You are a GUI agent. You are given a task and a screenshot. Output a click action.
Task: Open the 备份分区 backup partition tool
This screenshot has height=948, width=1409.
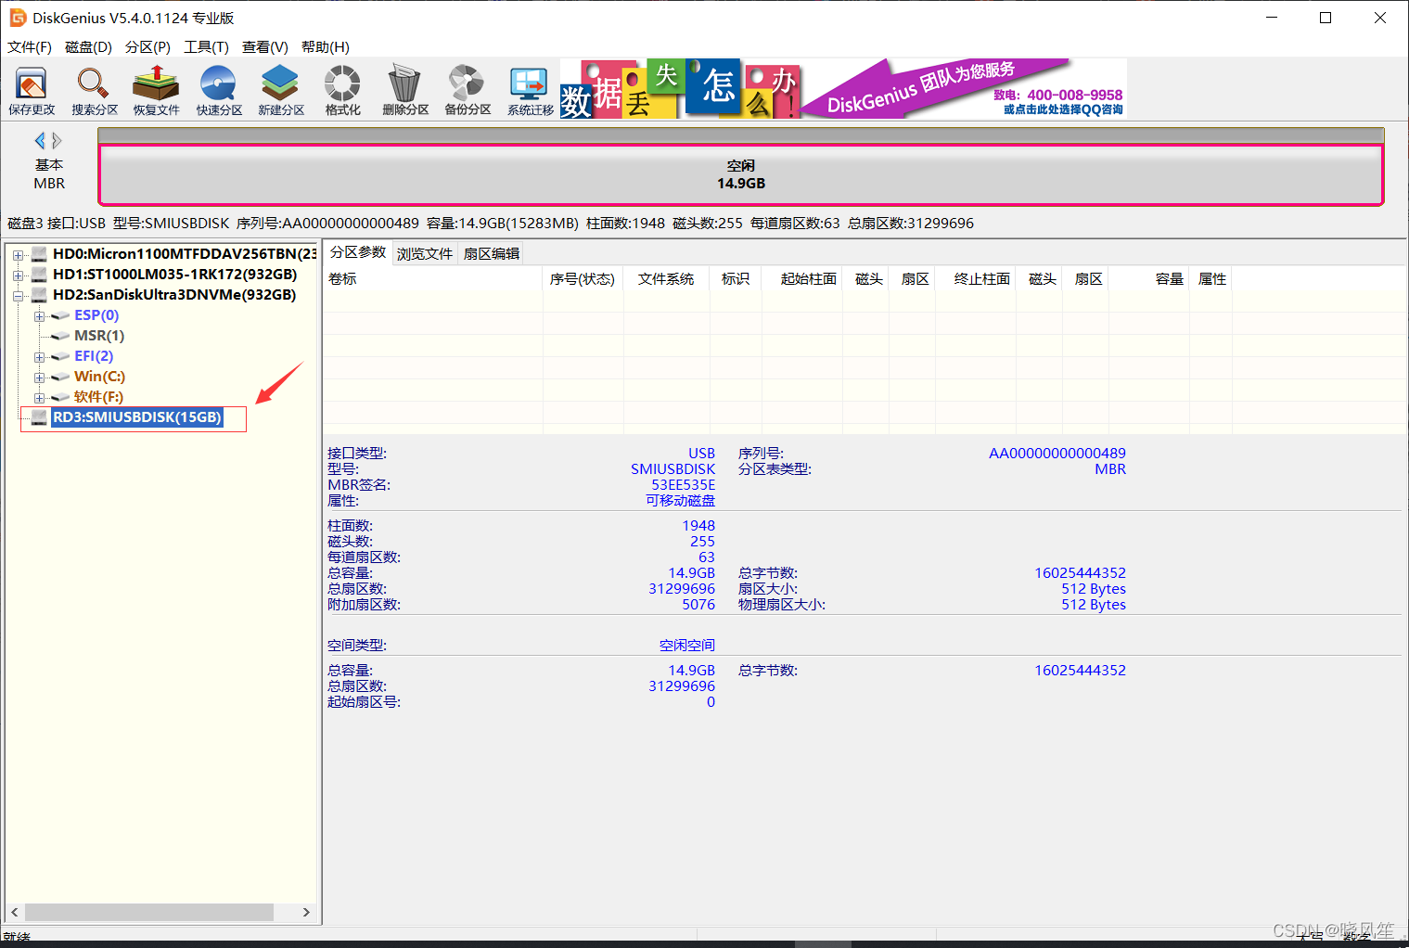[x=468, y=91]
